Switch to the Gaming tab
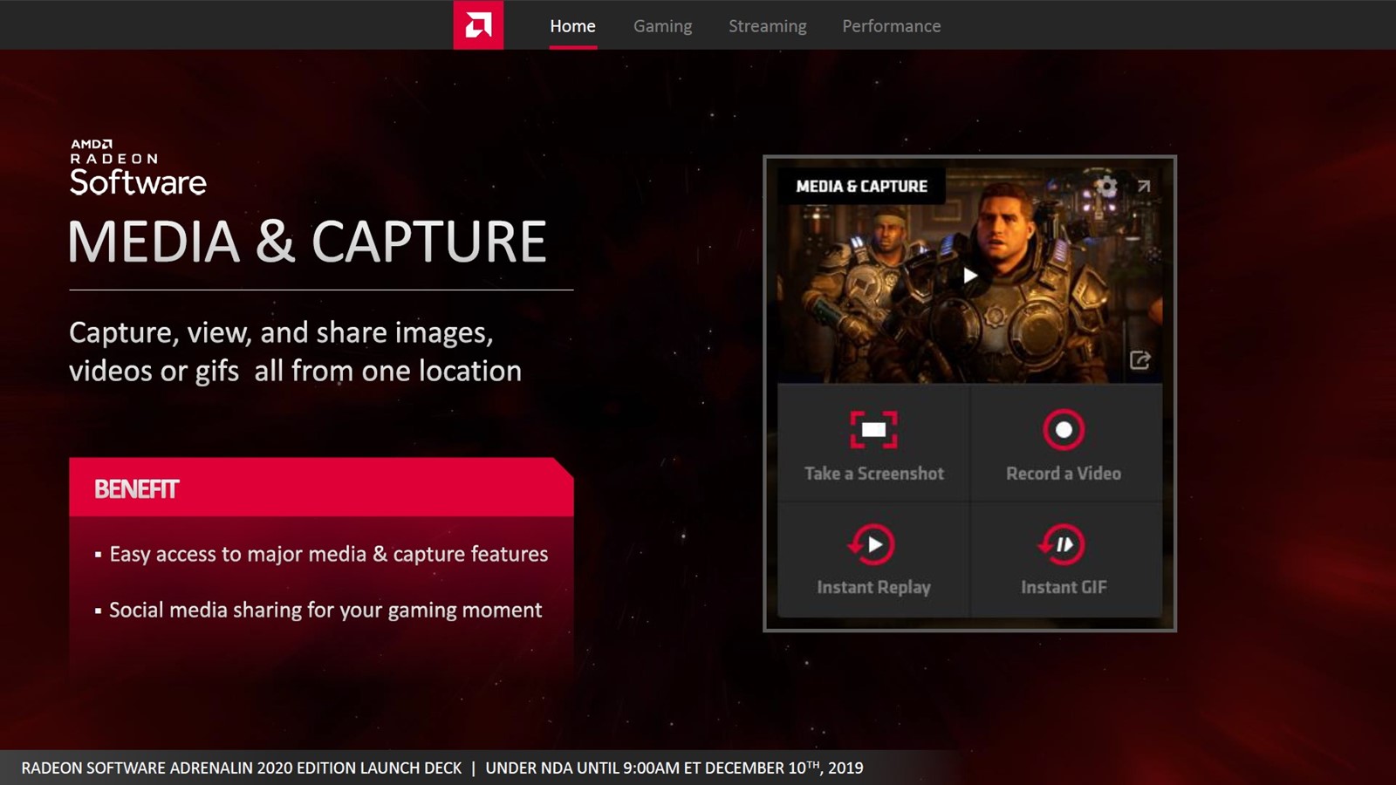 pyautogui.click(x=662, y=26)
